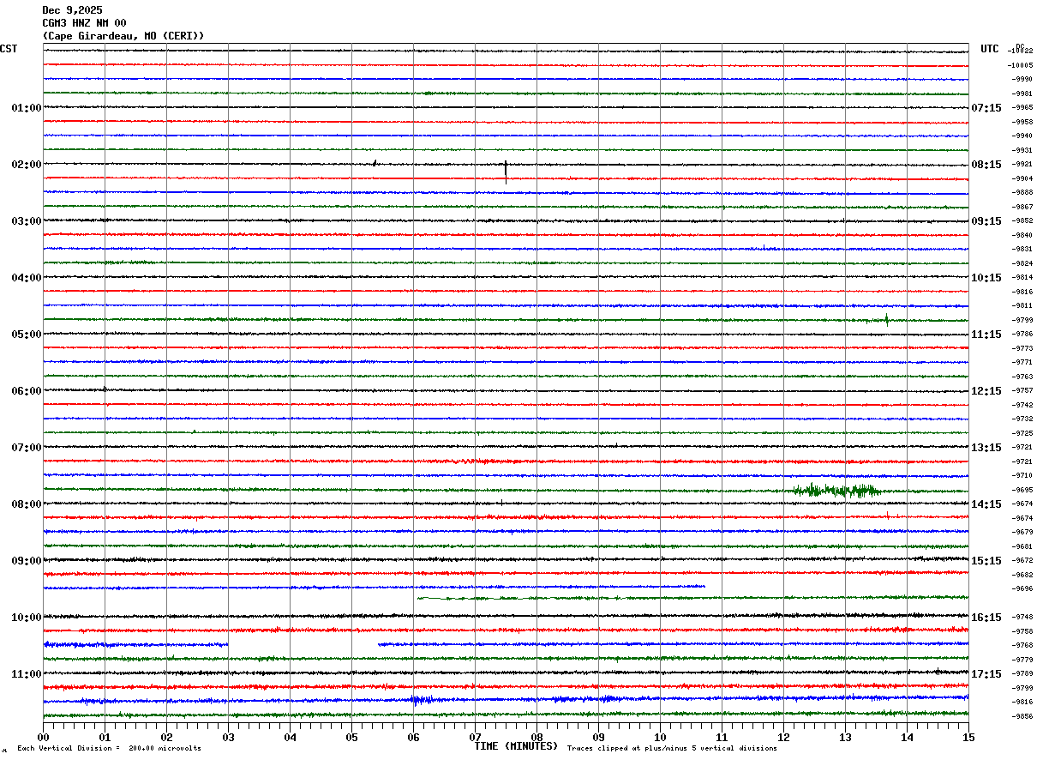Click the '11:00' CST time label
Viewport: 1037px width, 760px height.
27,674
